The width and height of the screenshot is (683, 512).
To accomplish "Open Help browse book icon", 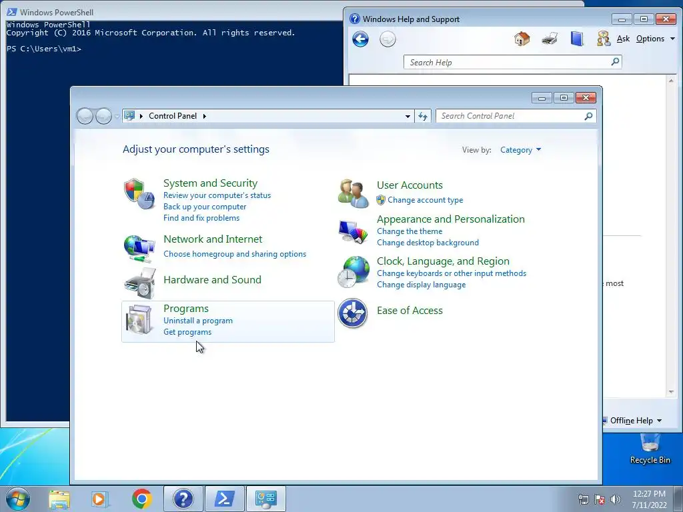I will tap(577, 39).
